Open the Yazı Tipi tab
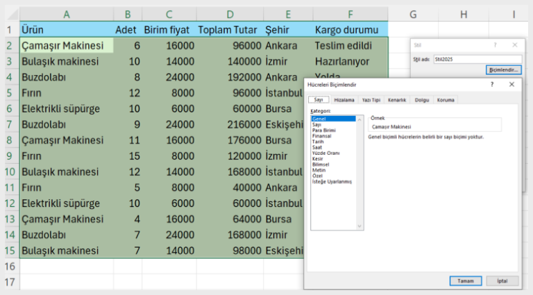Image resolution: width=533 pixels, height=295 pixels. click(x=371, y=100)
